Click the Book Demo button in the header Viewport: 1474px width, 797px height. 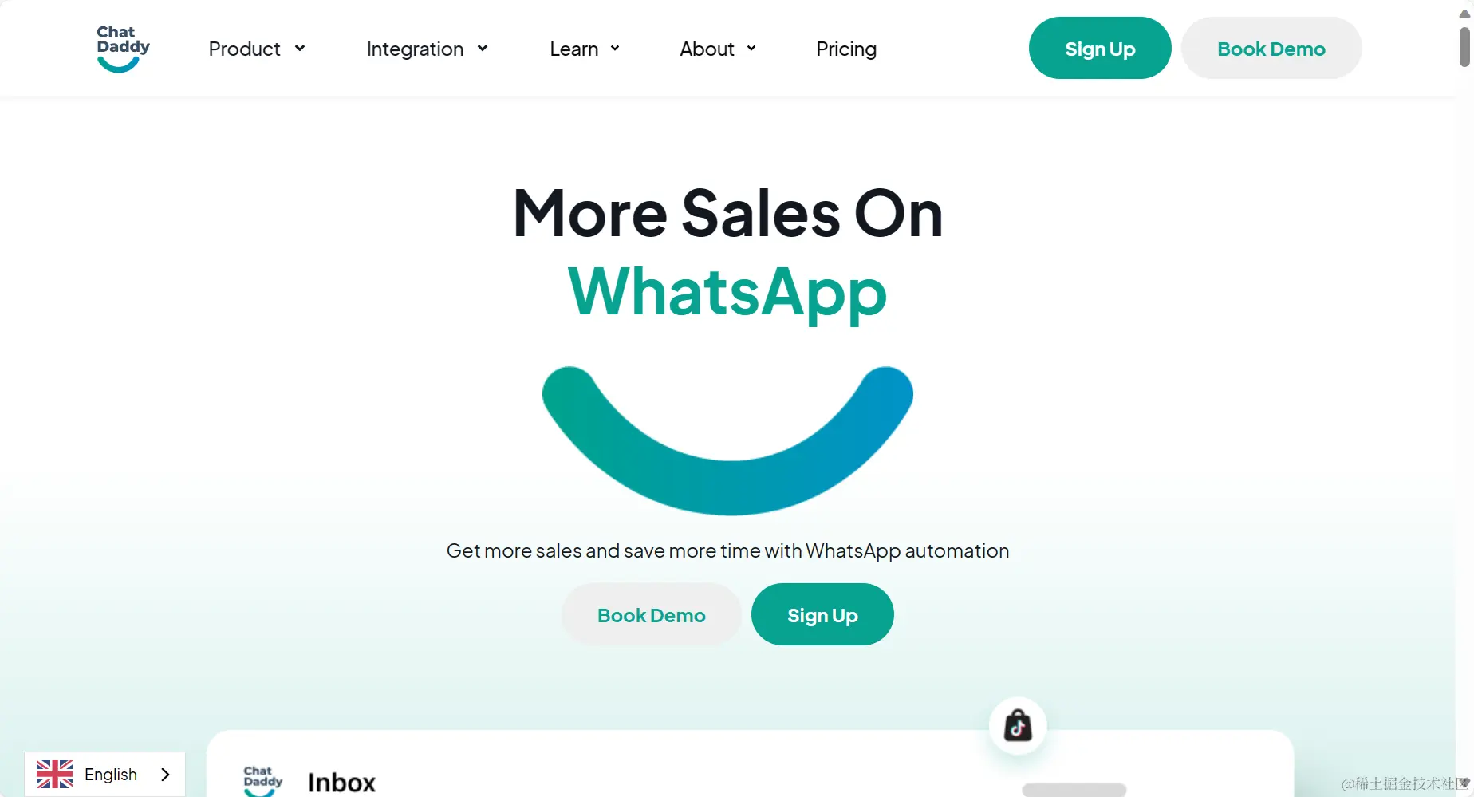click(x=1271, y=48)
